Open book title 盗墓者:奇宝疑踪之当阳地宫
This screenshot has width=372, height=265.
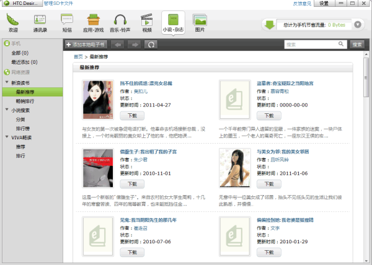[285, 84]
